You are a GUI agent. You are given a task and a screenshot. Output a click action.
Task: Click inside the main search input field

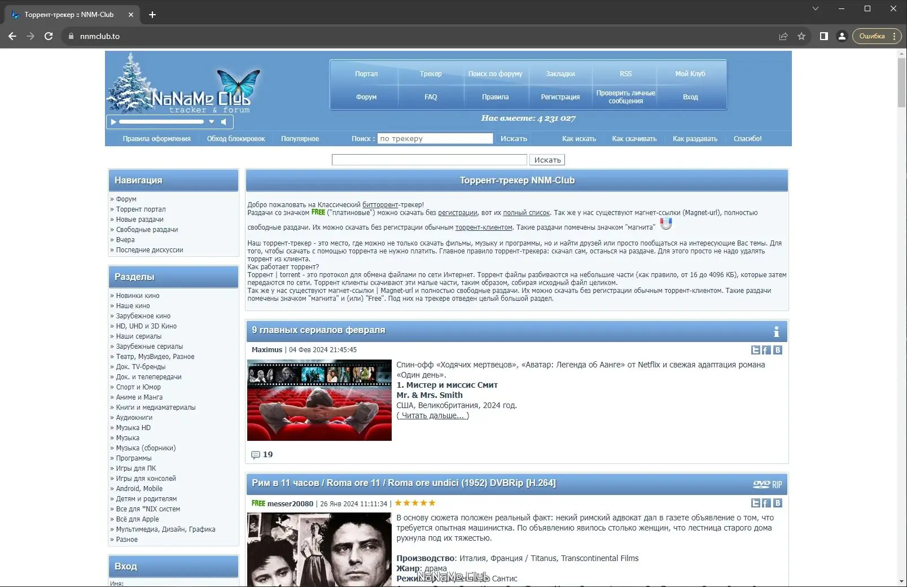pos(429,160)
